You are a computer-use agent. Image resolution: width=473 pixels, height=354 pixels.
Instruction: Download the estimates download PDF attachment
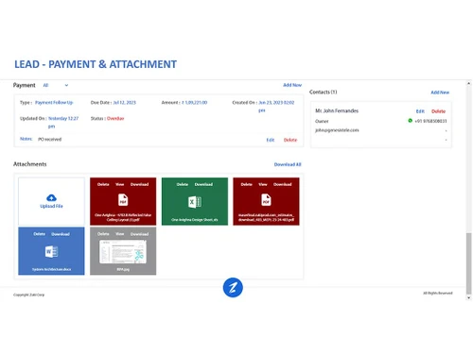(x=283, y=184)
